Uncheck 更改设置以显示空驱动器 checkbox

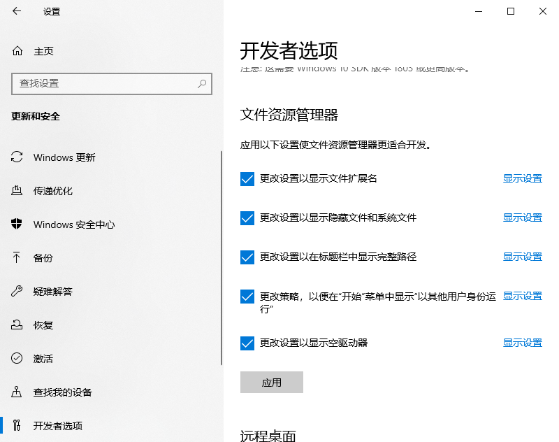click(247, 343)
